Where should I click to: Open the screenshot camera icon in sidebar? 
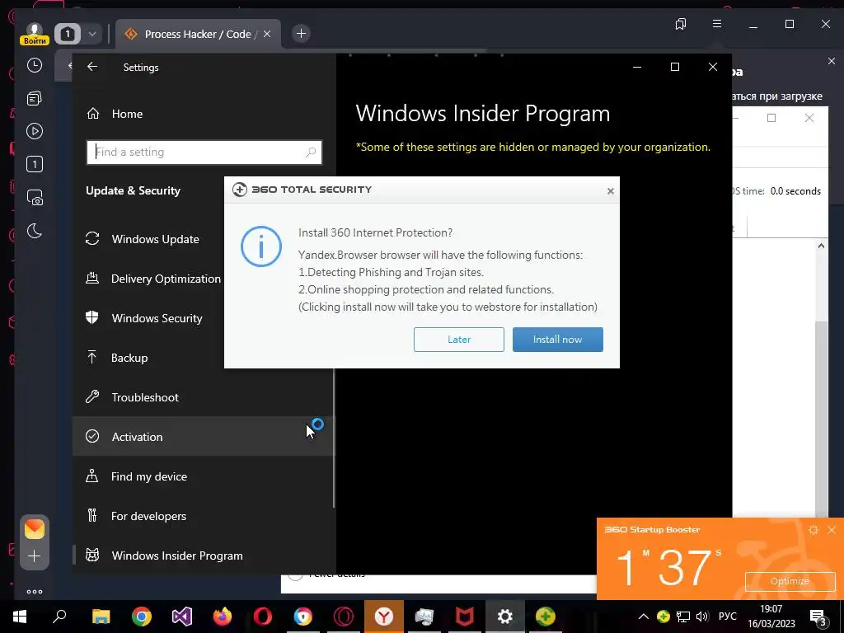[x=35, y=198]
